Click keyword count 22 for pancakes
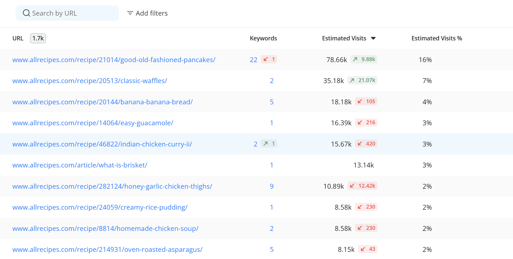Screen dimensions: 513x259 pyautogui.click(x=253, y=60)
